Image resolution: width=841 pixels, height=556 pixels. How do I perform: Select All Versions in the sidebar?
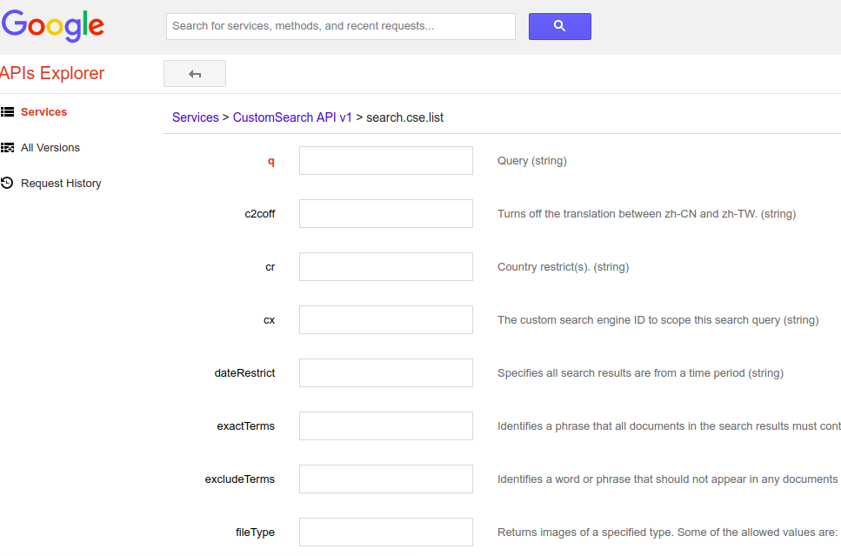(x=50, y=147)
